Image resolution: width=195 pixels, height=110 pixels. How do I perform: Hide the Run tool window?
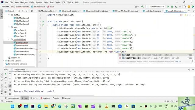pyautogui.click(x=193, y=70)
